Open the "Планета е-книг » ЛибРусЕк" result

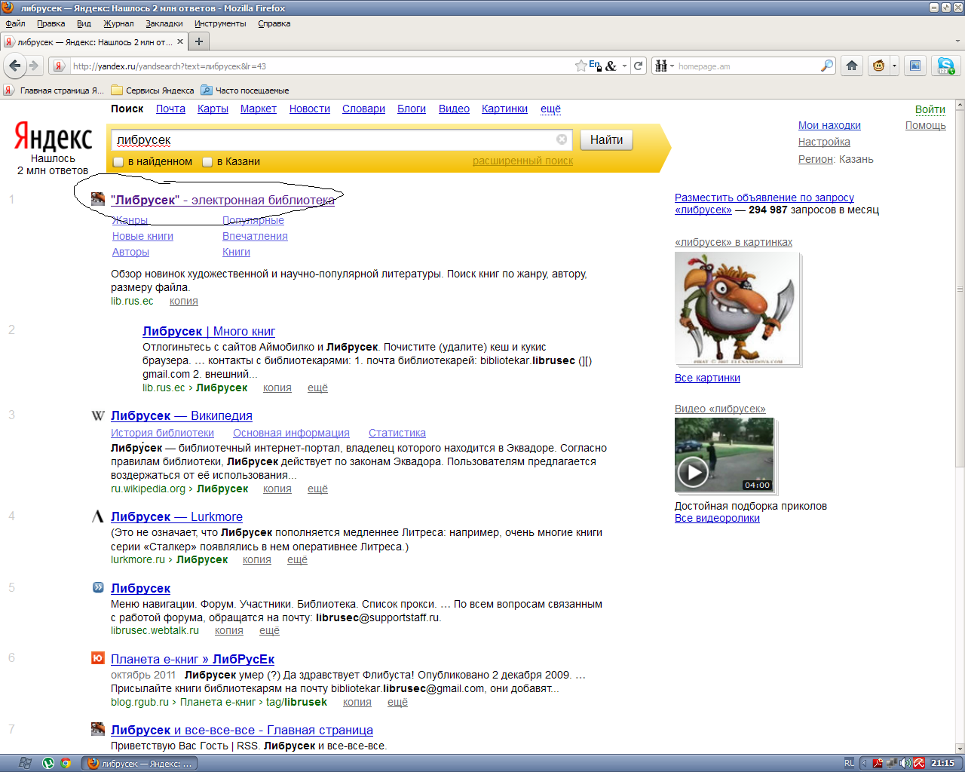(x=192, y=659)
